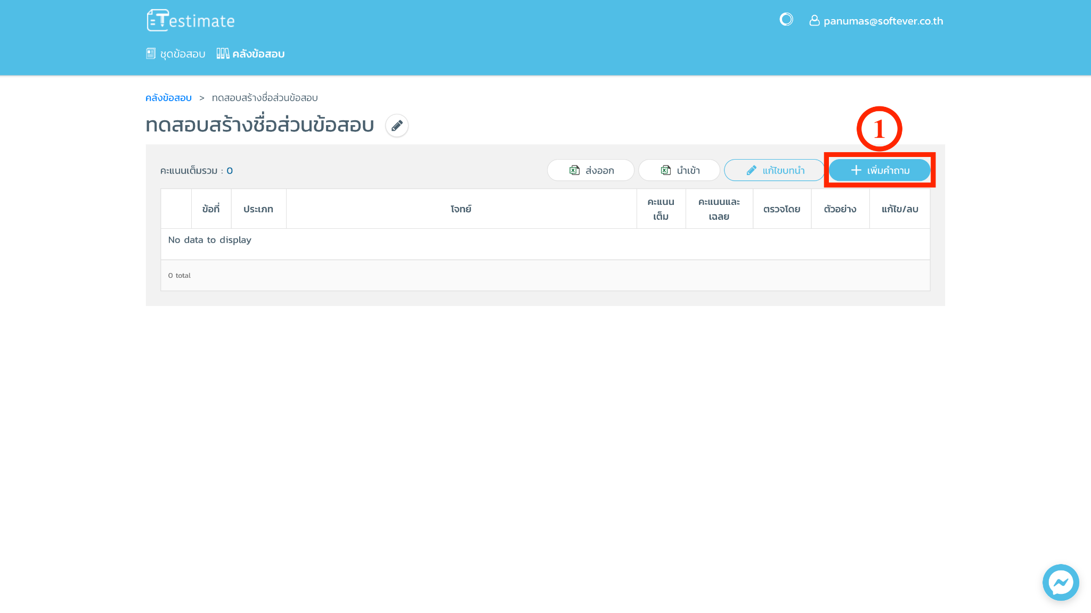Click the pencil icon beside the title

point(397,126)
